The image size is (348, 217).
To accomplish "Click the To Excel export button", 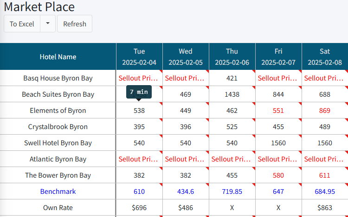I will coord(22,24).
